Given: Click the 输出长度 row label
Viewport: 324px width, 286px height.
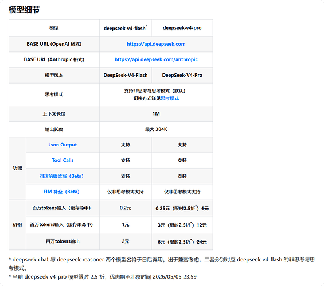Looking at the screenshot, I should coord(54,129).
